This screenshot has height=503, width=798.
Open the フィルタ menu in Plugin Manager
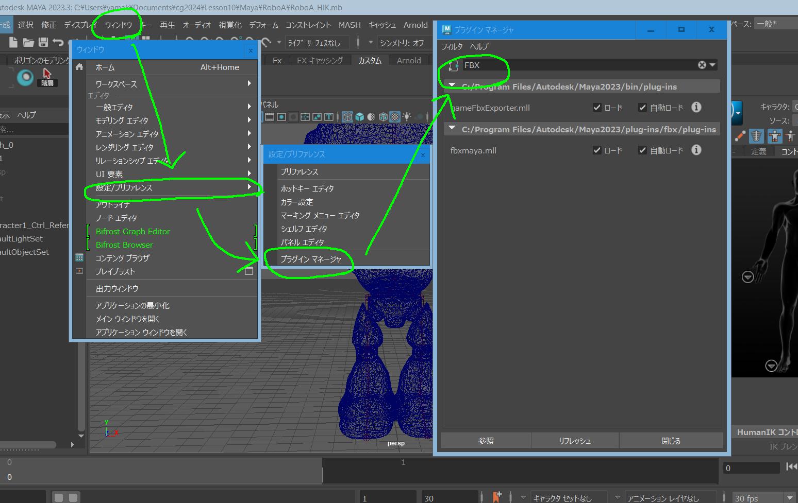(x=452, y=46)
